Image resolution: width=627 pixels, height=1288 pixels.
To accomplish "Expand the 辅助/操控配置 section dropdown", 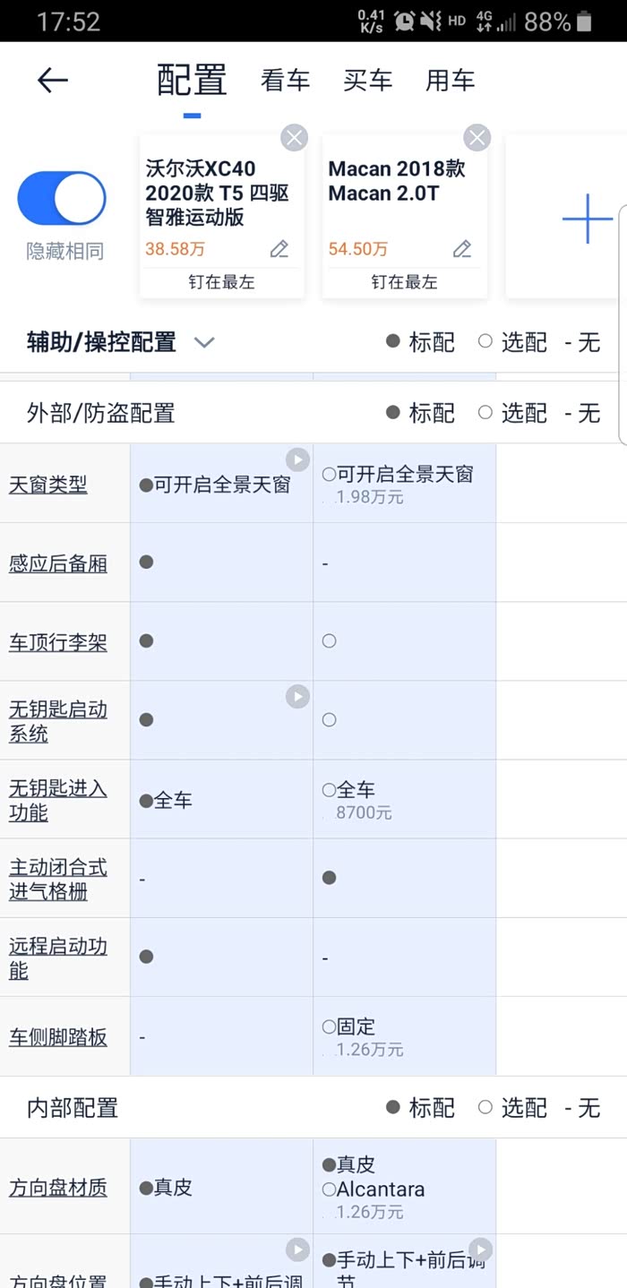I will click(x=204, y=342).
